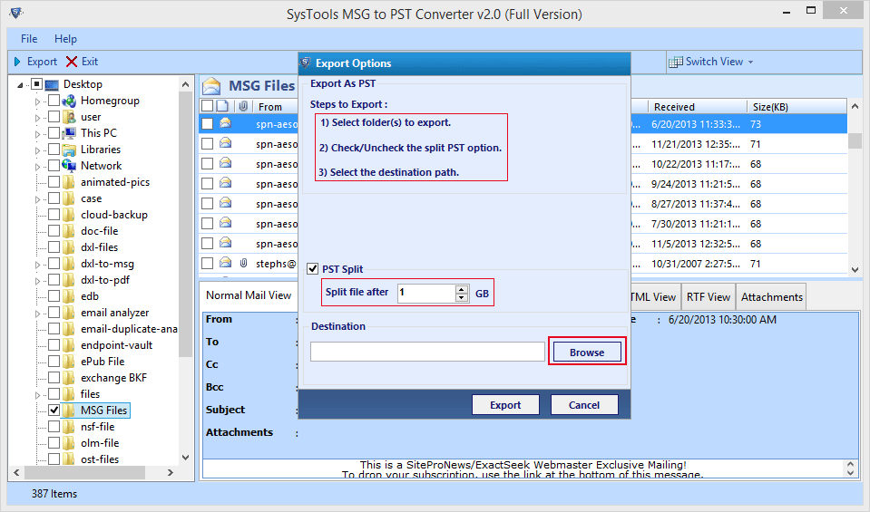Expand the files folder tree node
Viewport: 870px width, 512px height.
[x=38, y=394]
